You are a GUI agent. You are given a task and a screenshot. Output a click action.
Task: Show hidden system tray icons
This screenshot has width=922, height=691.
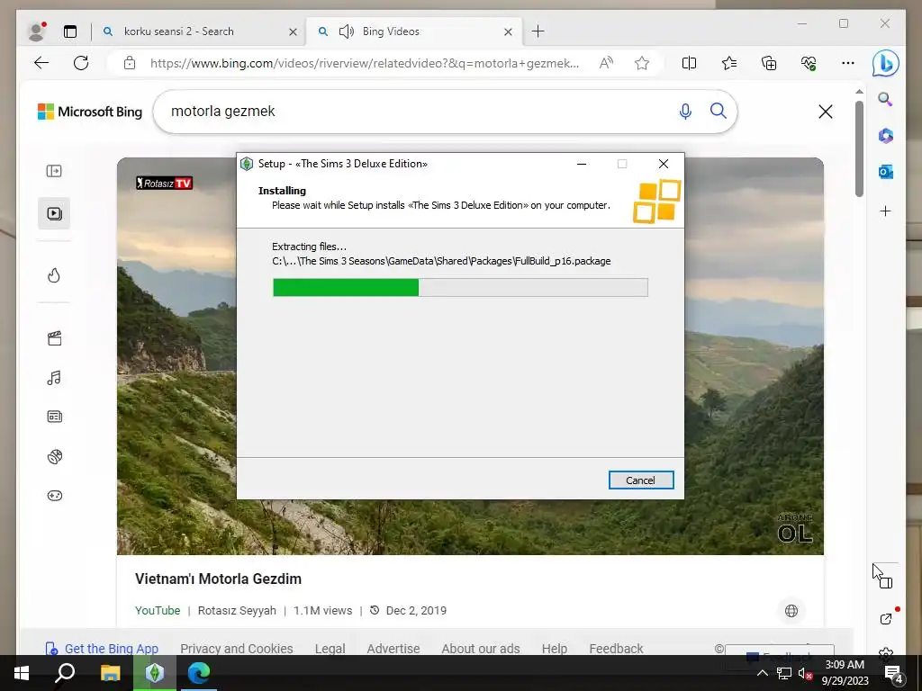click(x=762, y=673)
